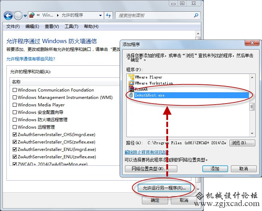Uncheck ZwAuthServerInstaller_ENU(zwflex.exe) checkbox
Screen dimensions: 262x211
15,157
